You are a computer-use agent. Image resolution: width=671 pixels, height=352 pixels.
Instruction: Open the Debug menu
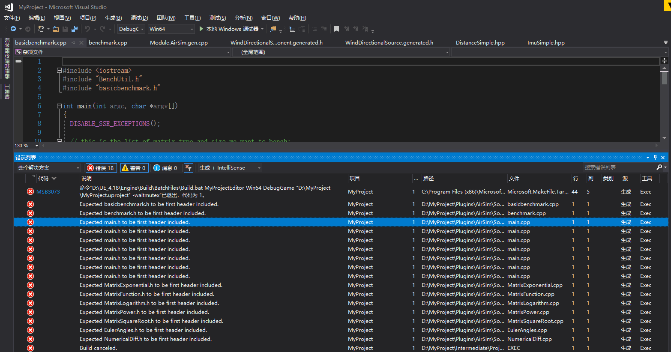pyautogui.click(x=139, y=18)
